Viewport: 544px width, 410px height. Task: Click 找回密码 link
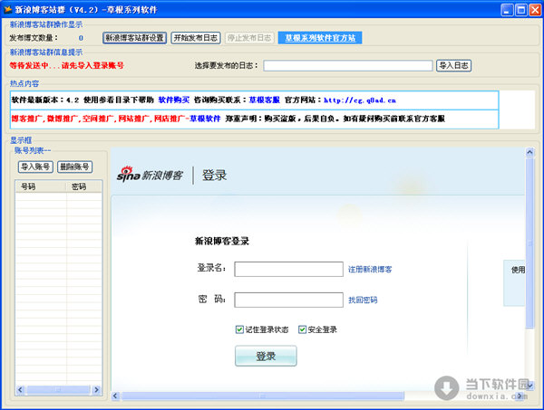pyautogui.click(x=363, y=300)
